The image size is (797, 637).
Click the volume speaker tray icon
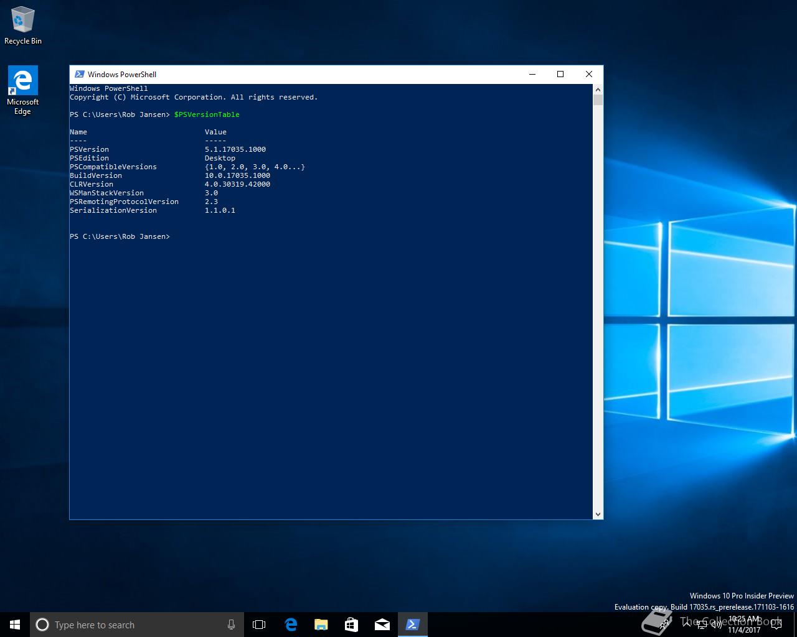click(716, 625)
